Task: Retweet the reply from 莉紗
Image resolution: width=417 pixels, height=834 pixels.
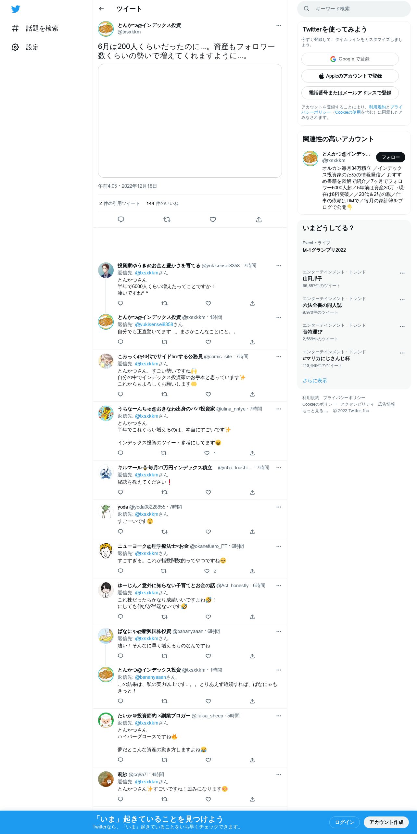Action: tap(164, 799)
